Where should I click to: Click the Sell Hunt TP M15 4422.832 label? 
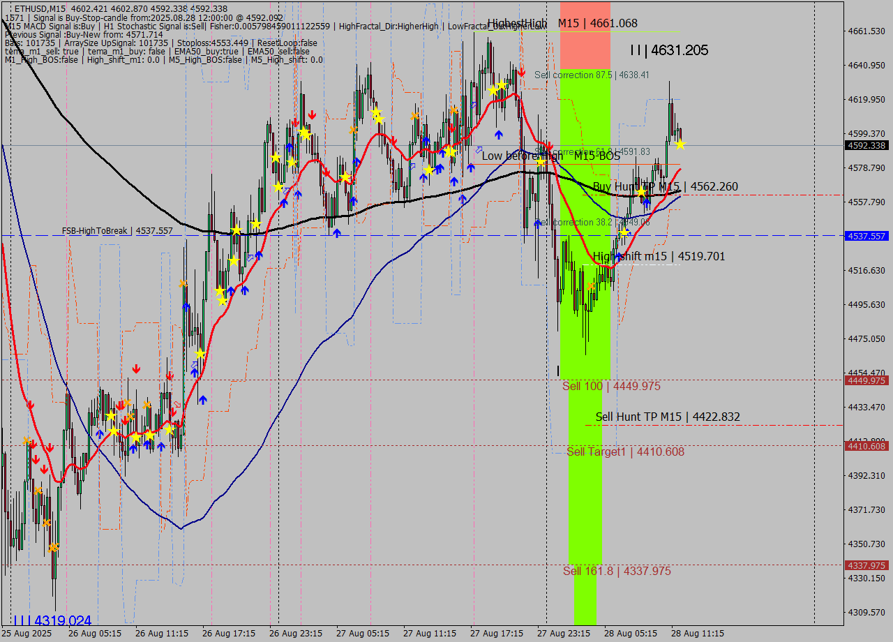pos(668,417)
